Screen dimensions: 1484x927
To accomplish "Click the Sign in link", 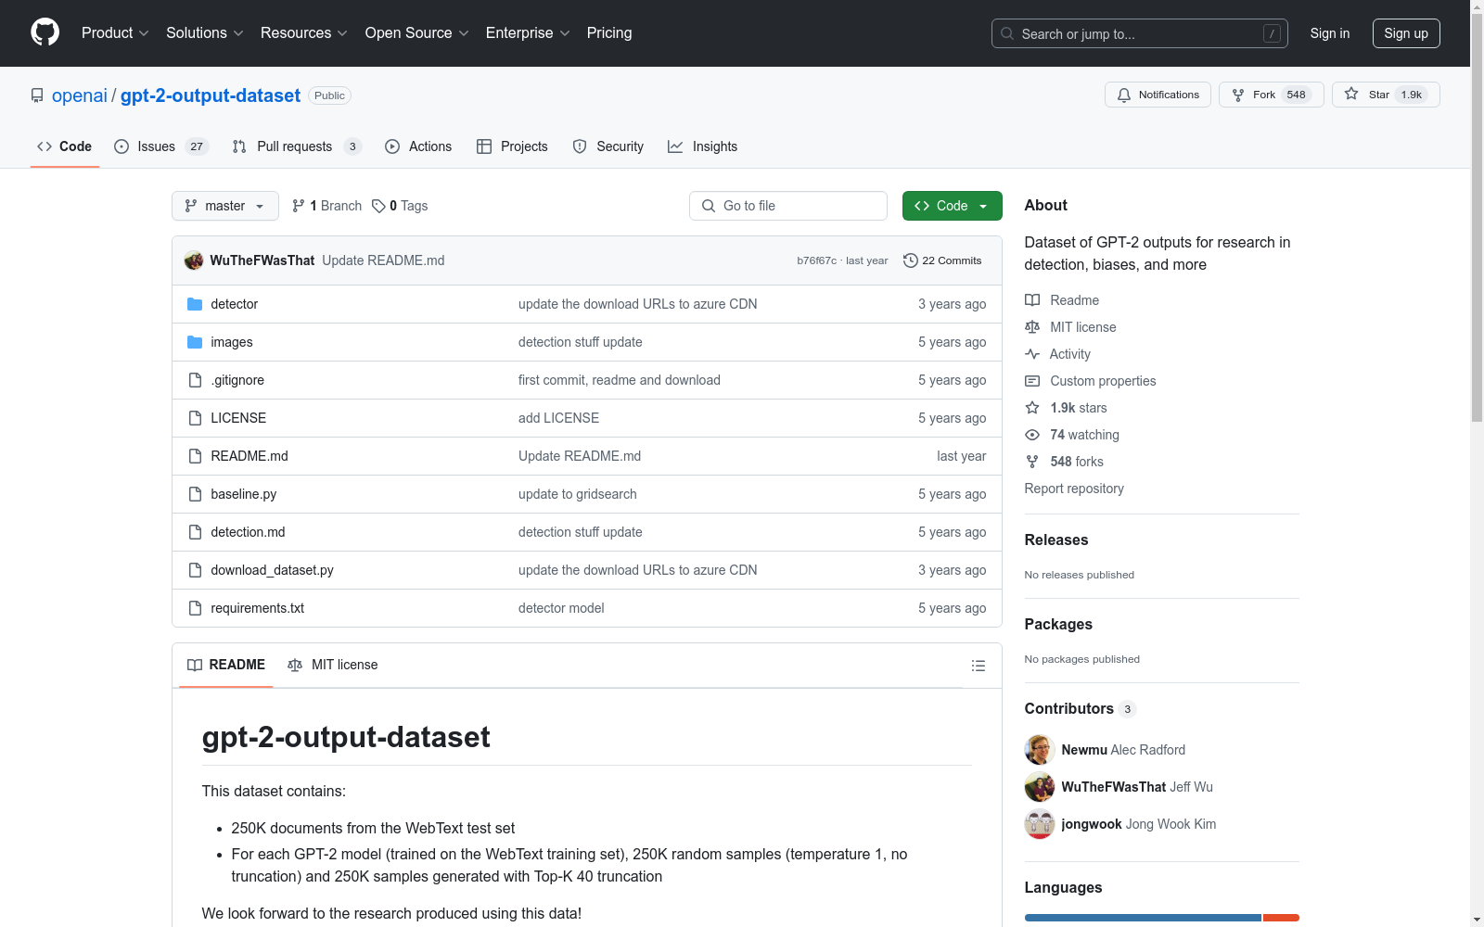I will (1330, 33).
